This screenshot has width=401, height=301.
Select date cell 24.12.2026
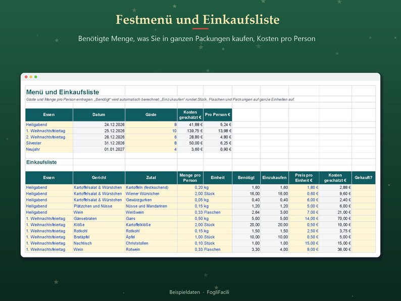click(99, 125)
